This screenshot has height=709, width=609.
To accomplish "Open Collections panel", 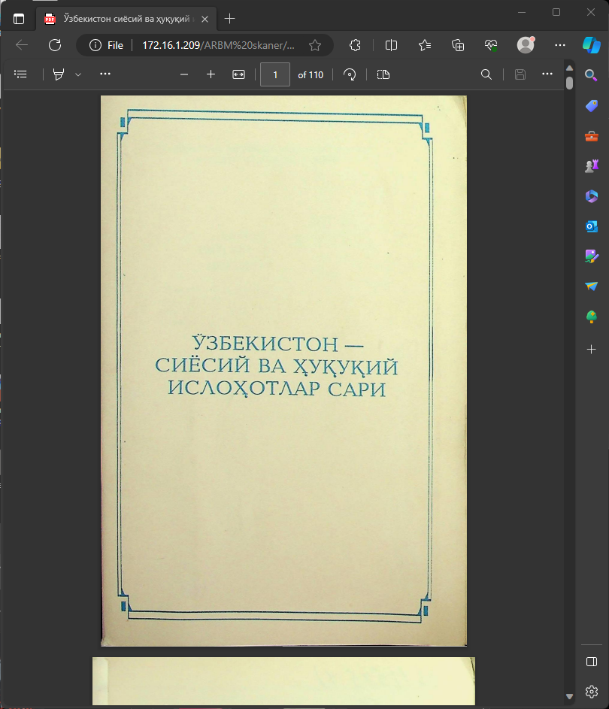I will click(458, 45).
